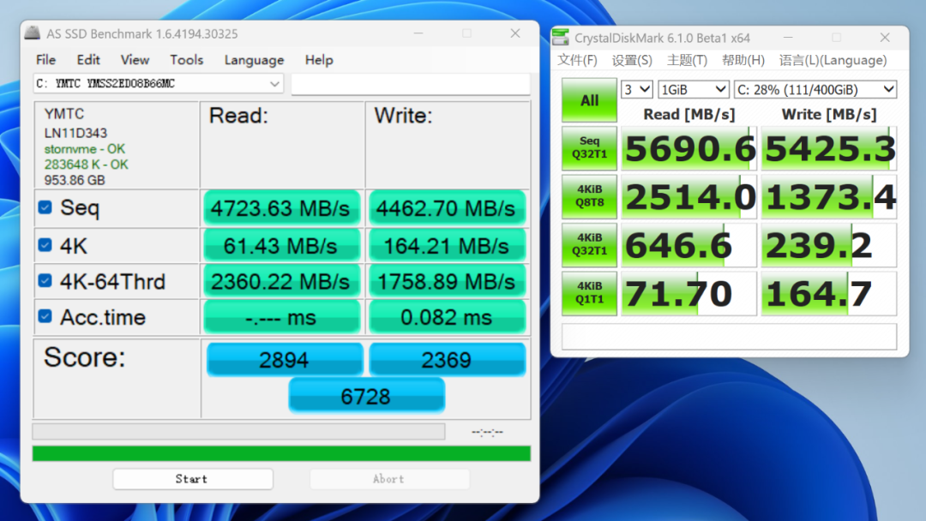Viewport: 926px width, 521px height.
Task: Click the CrystalDiskMark Seq read value 5690.6
Action: tap(688, 148)
